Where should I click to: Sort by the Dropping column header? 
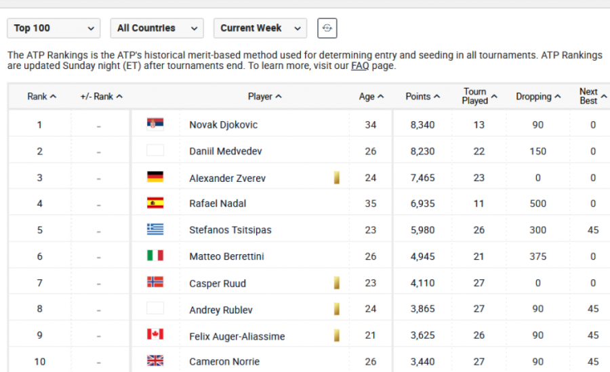tap(538, 96)
